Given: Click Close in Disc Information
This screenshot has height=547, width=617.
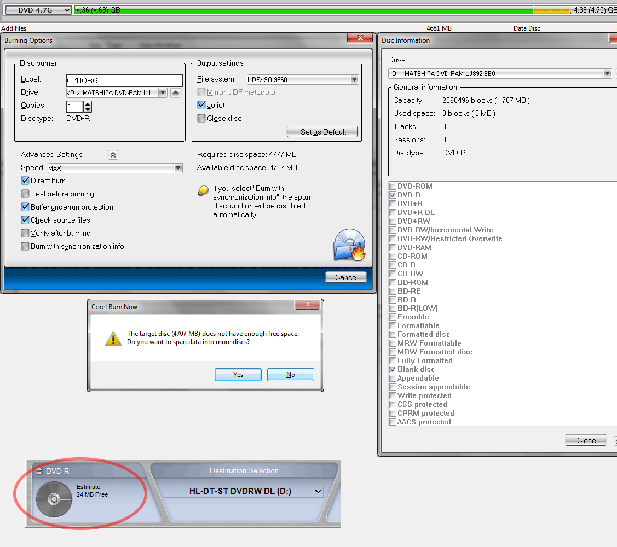Looking at the screenshot, I should [x=586, y=440].
